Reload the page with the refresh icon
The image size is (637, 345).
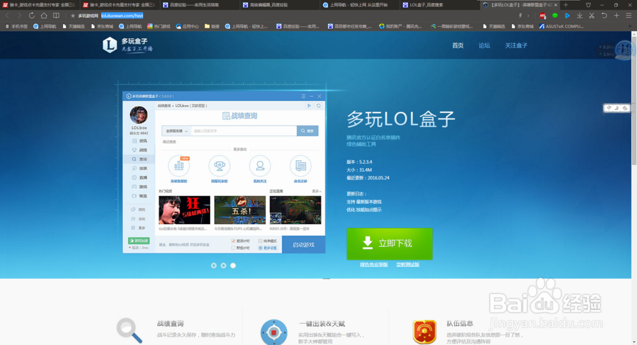(31, 15)
